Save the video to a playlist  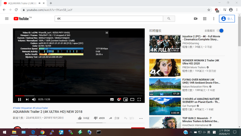(x=129, y=118)
